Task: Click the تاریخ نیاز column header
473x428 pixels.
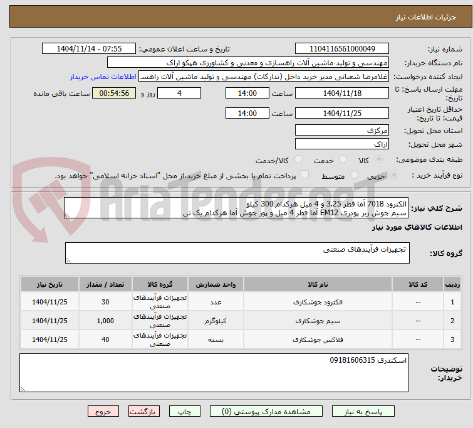Action: [49, 284]
